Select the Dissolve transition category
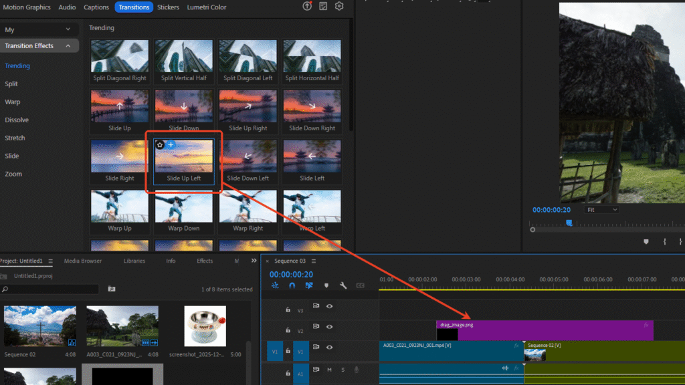 (x=17, y=120)
